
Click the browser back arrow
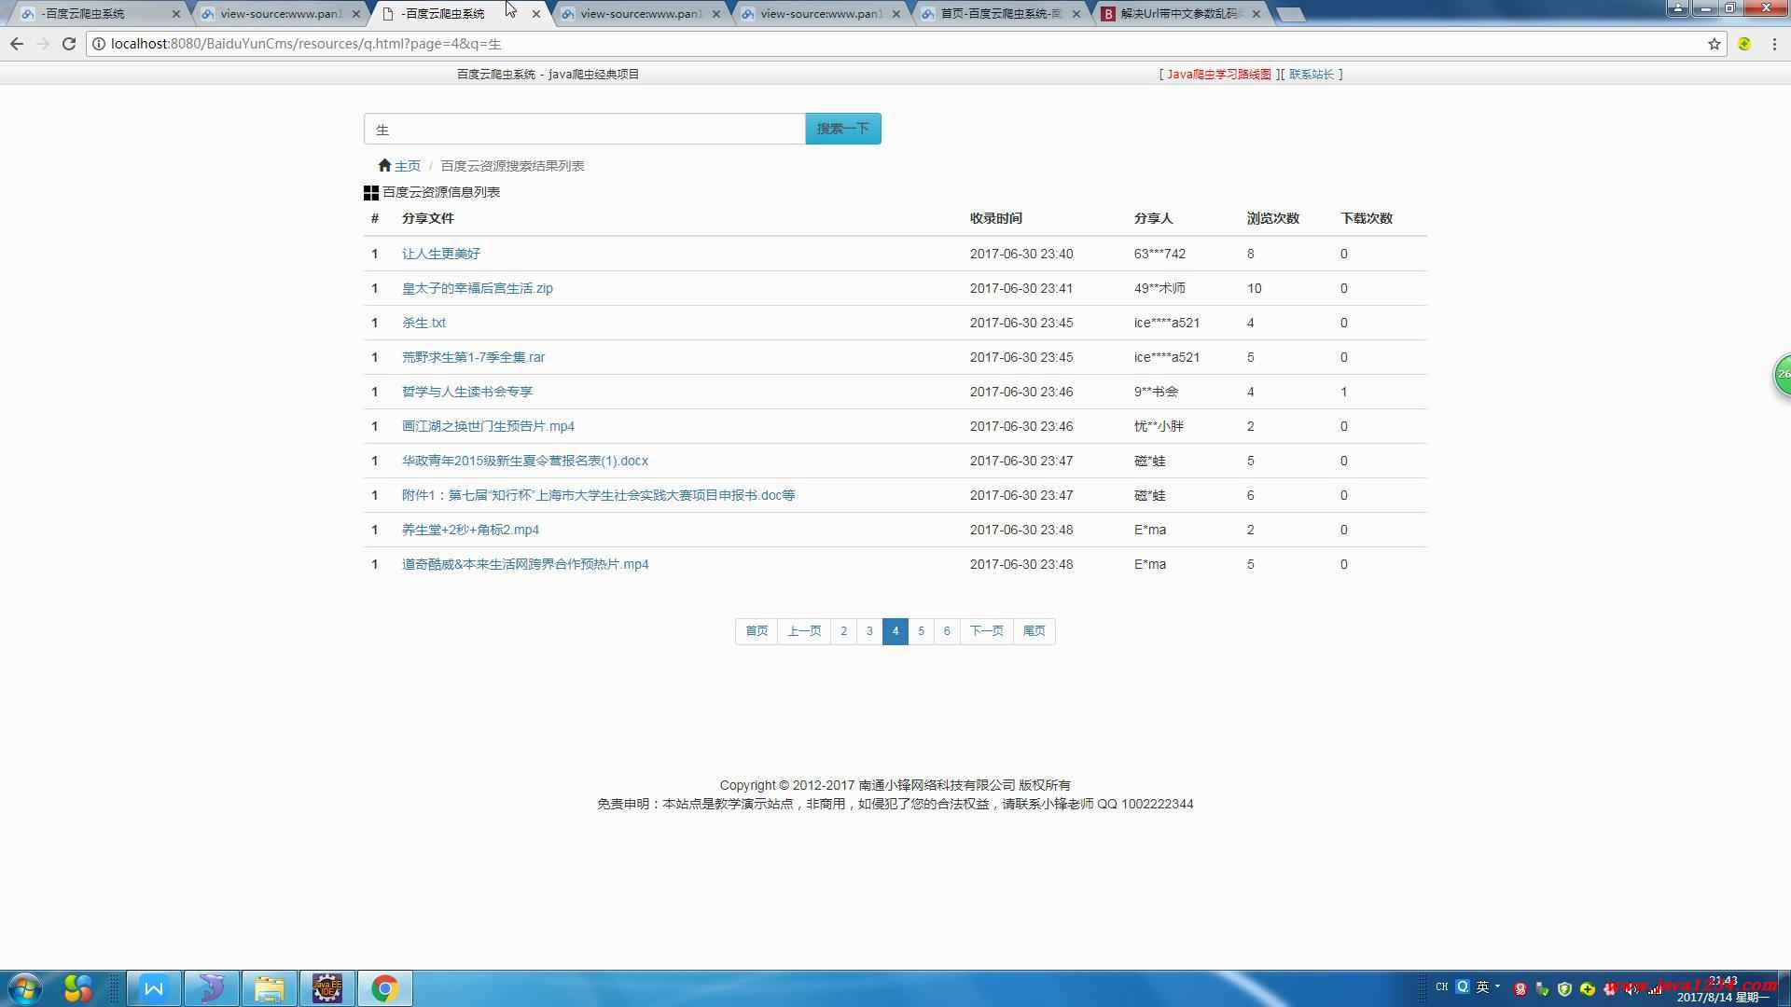tap(17, 44)
